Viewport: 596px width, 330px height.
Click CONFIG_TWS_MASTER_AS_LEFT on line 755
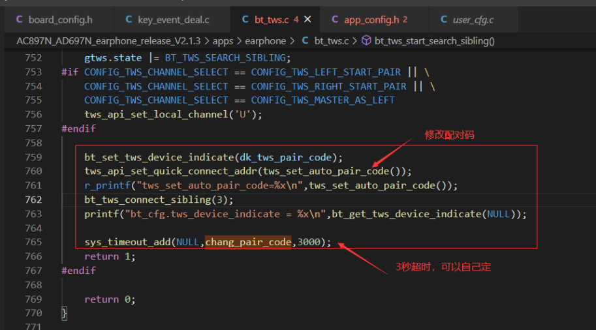tap(322, 100)
